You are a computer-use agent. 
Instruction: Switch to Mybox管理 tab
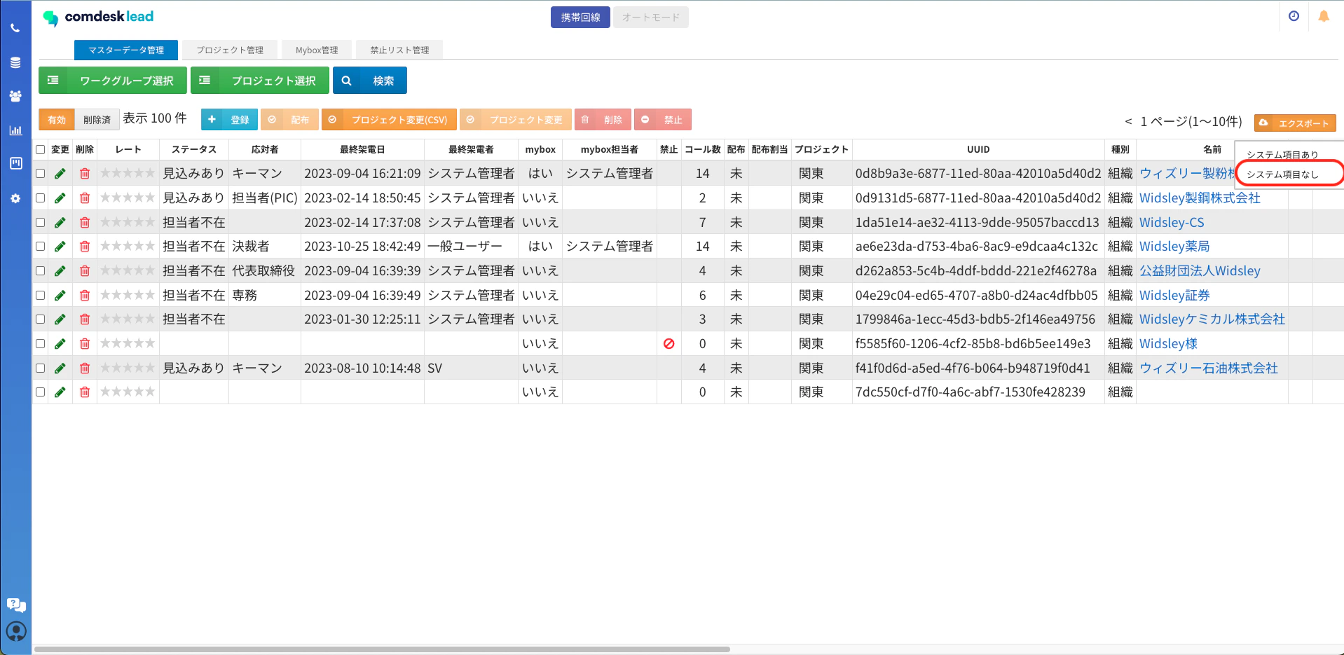coord(317,50)
